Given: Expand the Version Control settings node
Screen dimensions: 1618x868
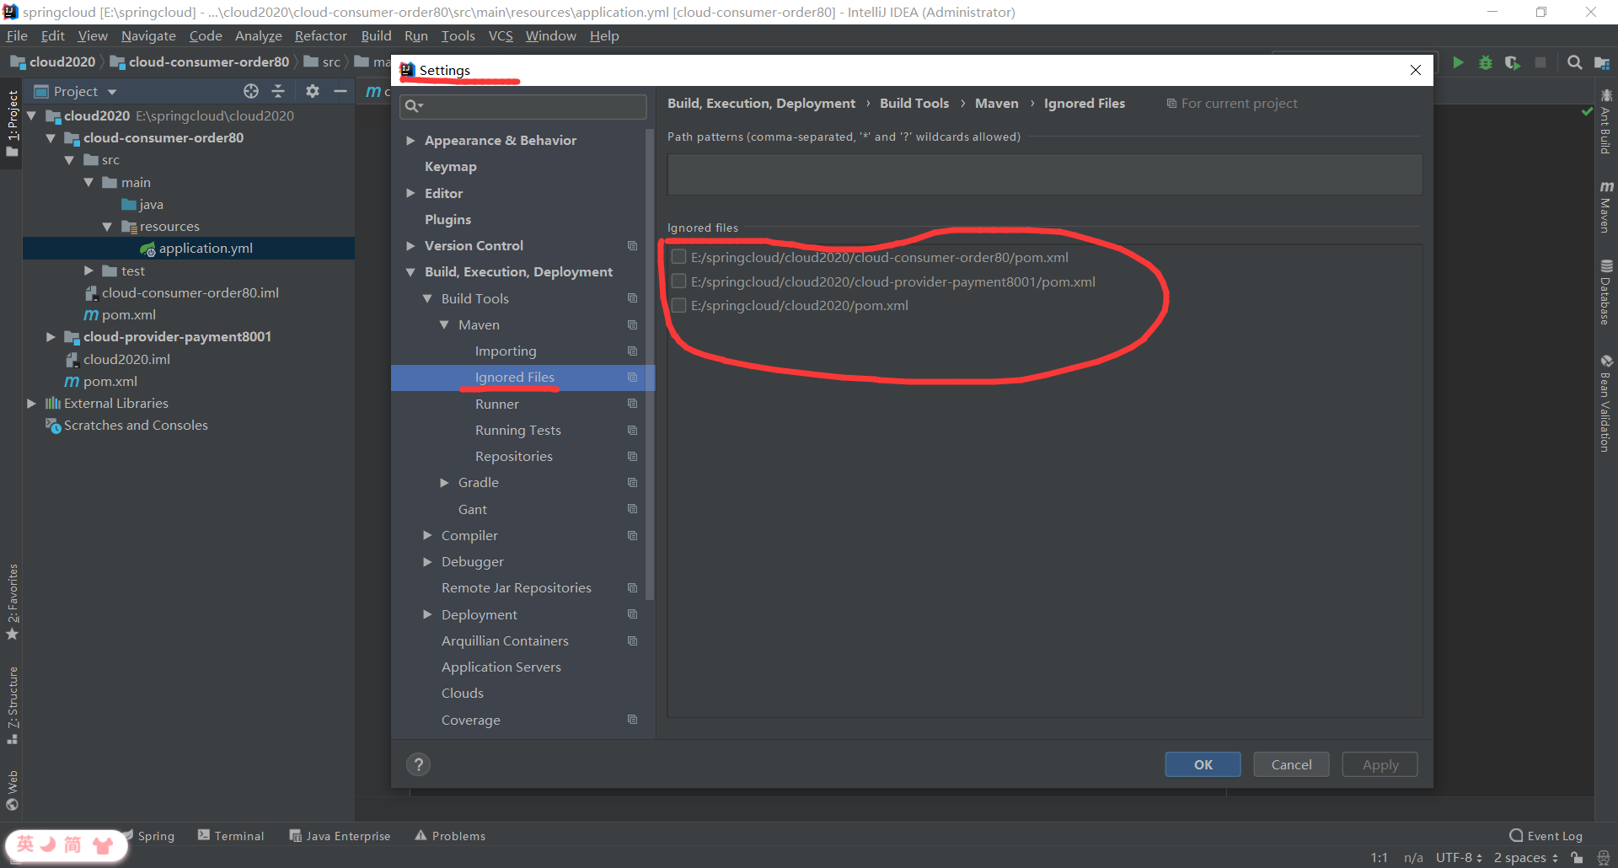Looking at the screenshot, I should pyautogui.click(x=410, y=246).
